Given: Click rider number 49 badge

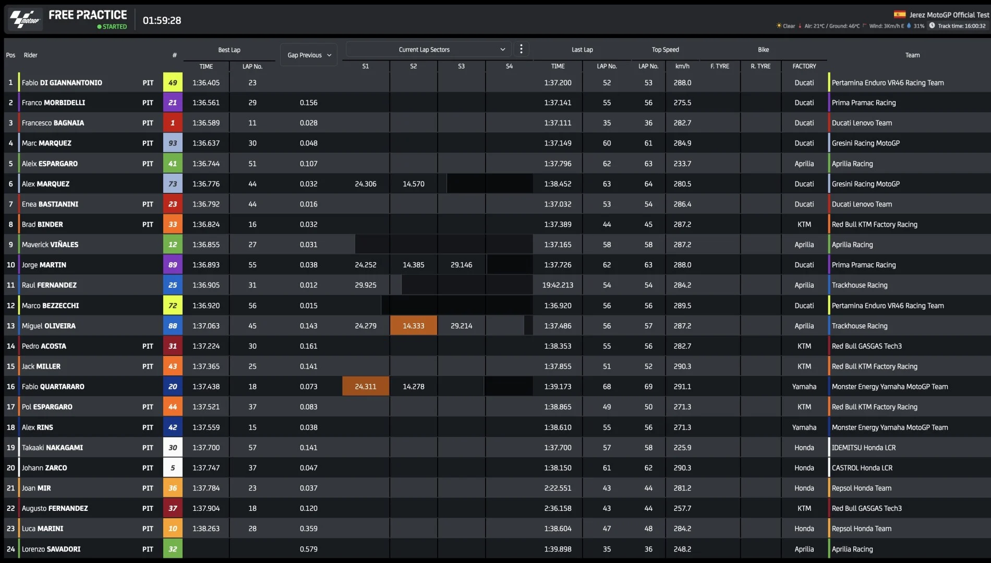Looking at the screenshot, I should (173, 82).
